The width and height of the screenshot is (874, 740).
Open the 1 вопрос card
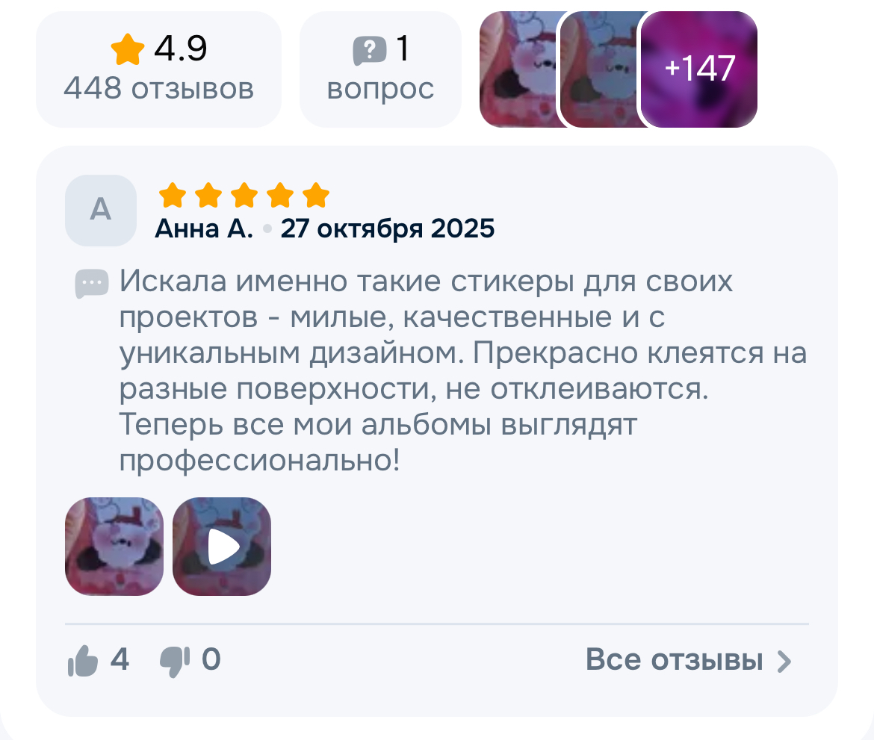tap(381, 69)
